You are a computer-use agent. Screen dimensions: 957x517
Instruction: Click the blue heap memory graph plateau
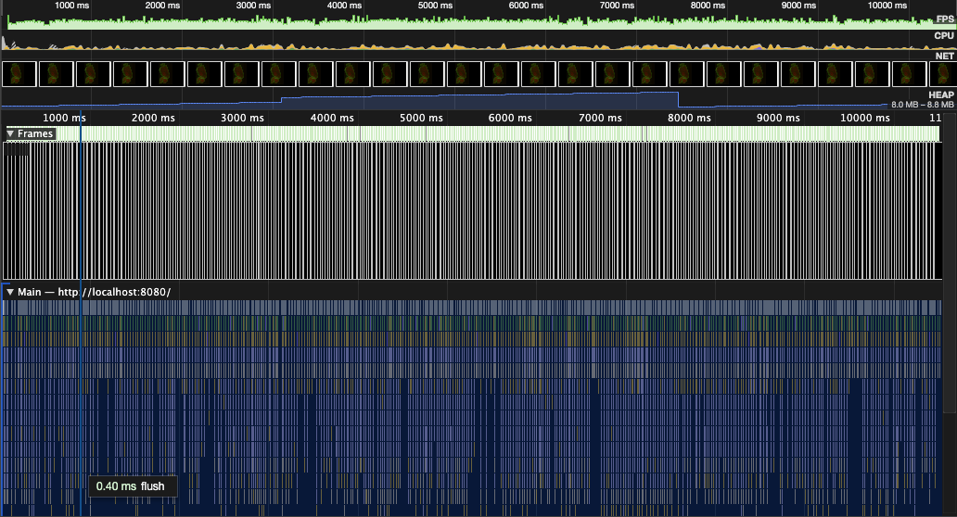coord(479,101)
